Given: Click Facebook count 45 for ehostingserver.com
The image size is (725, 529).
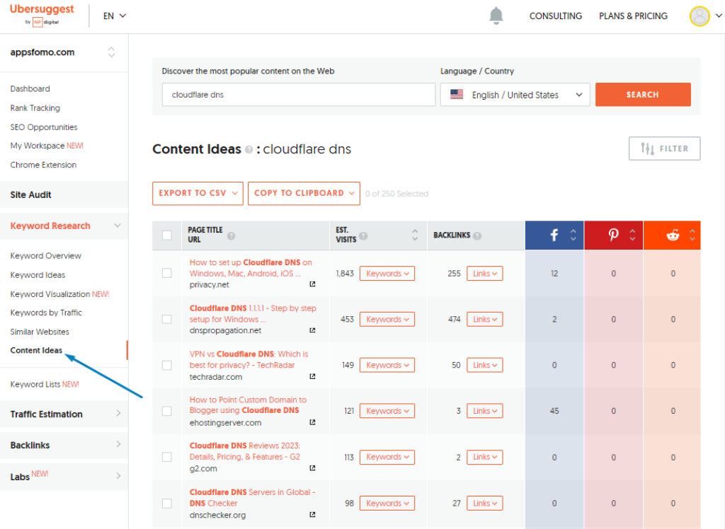Looking at the screenshot, I should tap(554, 411).
